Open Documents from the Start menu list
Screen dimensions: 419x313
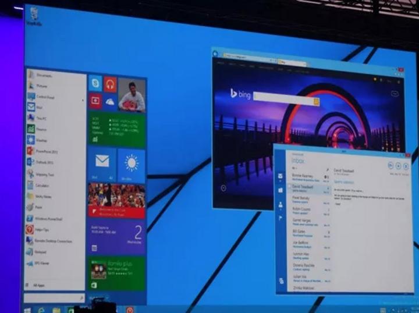tap(45, 75)
